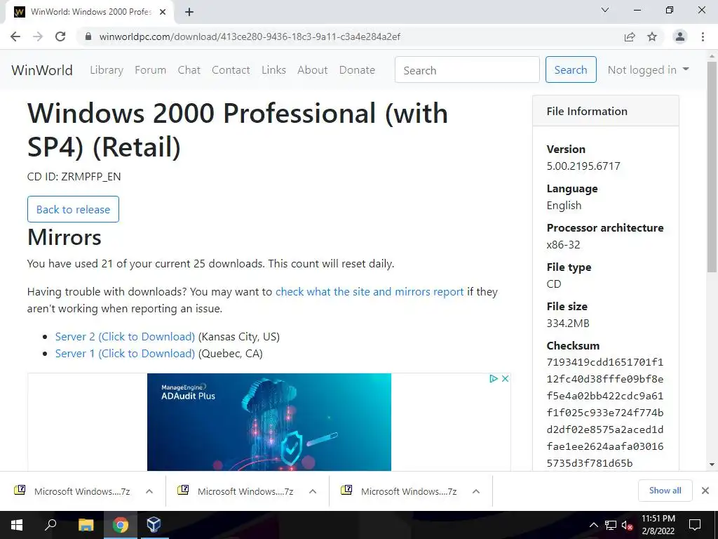Share this page via toolbar icon

(630, 36)
